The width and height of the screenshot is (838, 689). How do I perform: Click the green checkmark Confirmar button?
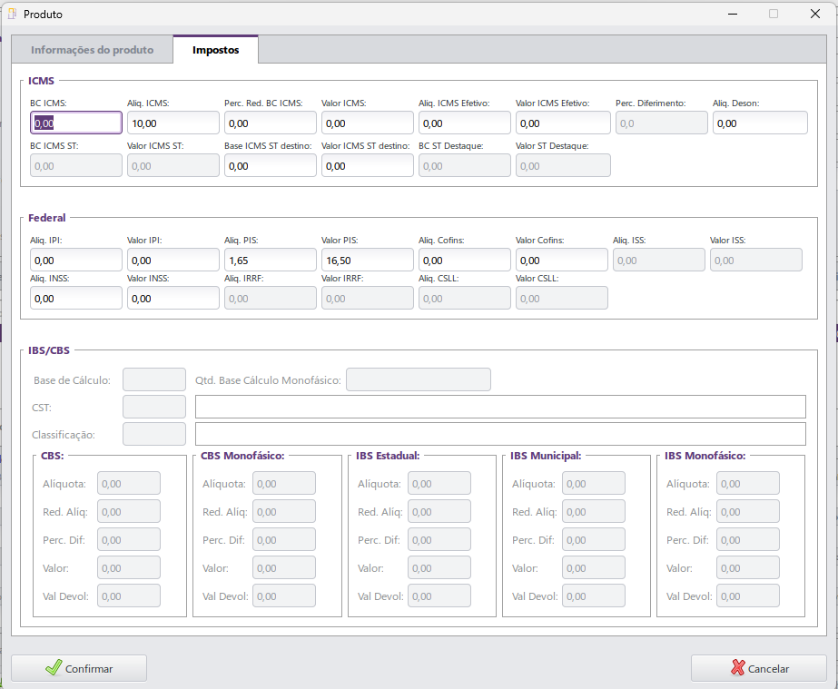pos(78,668)
